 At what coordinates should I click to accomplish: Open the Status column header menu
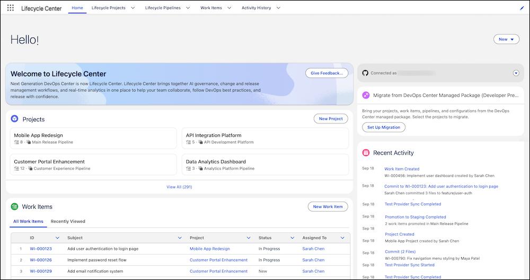(x=293, y=238)
